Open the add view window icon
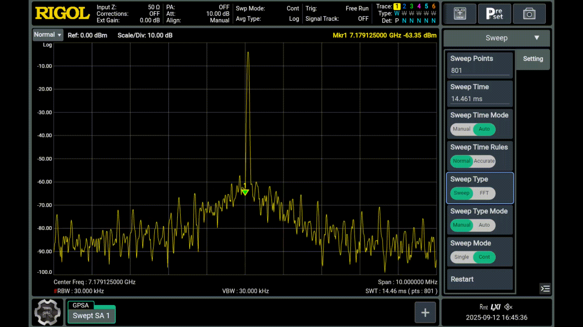Image resolution: width=583 pixels, height=327 pixels. 459,14
